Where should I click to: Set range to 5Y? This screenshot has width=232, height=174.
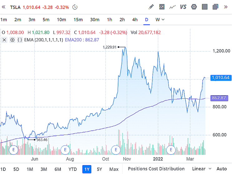tap(99, 169)
